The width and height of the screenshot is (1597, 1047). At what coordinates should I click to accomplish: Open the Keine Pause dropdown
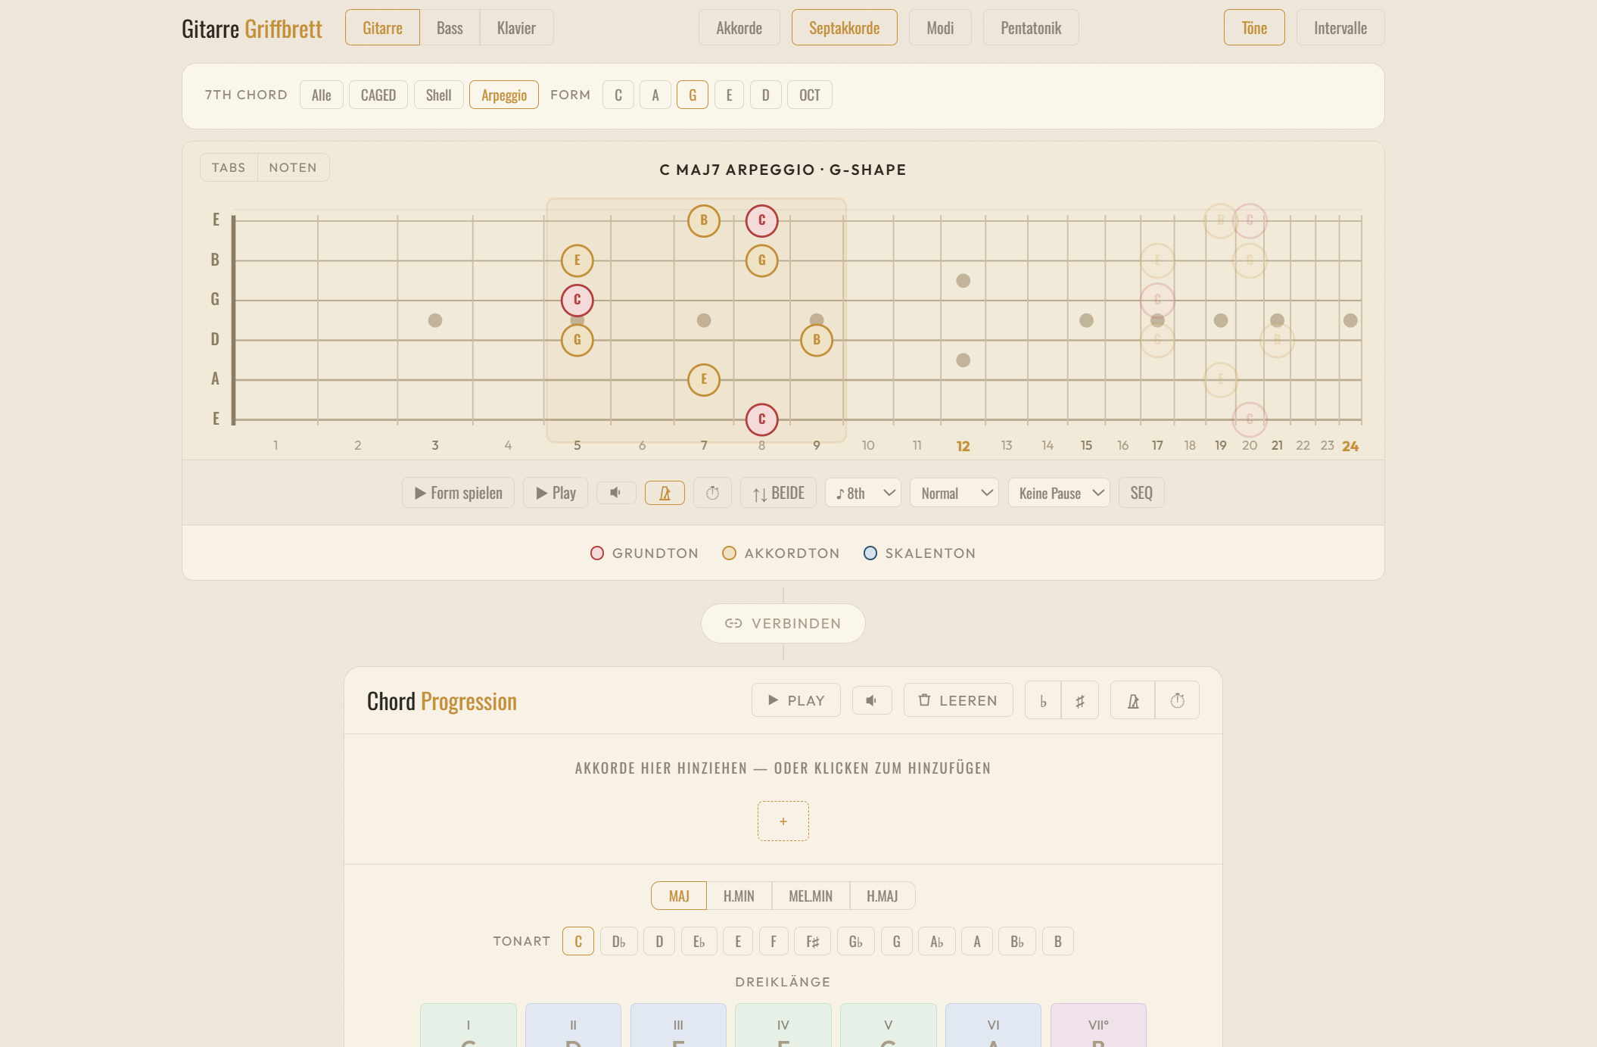[x=1059, y=493]
